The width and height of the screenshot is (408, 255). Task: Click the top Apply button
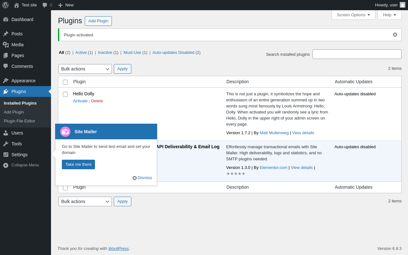pyautogui.click(x=122, y=69)
